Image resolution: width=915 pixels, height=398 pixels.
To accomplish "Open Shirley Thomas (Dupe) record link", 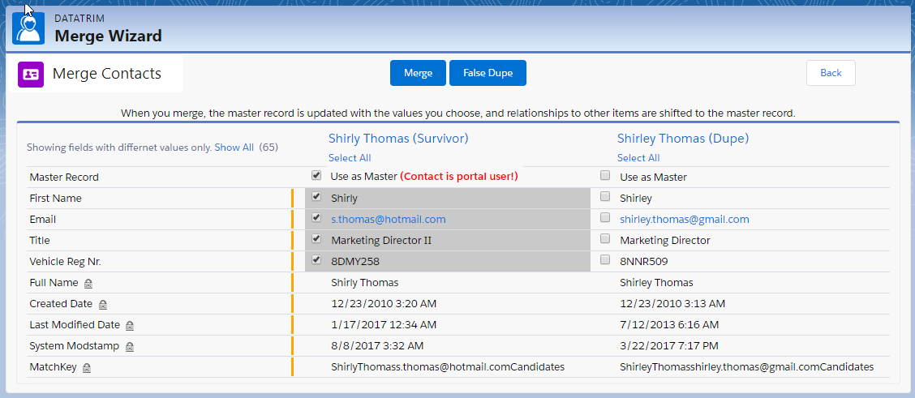I will coord(683,139).
